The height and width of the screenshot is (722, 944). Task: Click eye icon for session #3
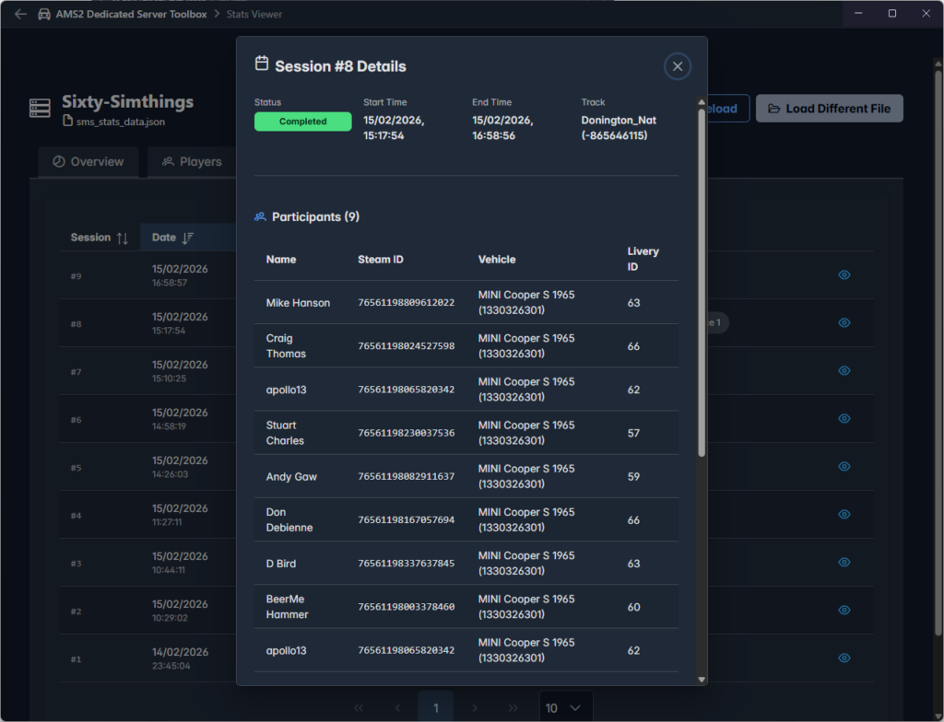(x=844, y=562)
